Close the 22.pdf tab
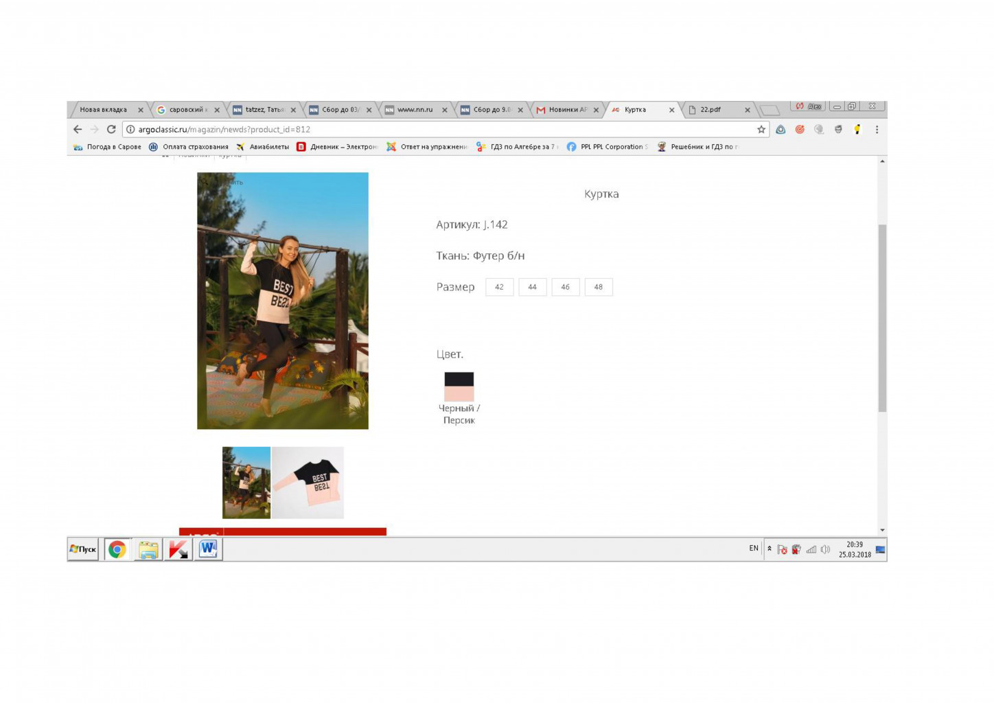 pyautogui.click(x=748, y=110)
